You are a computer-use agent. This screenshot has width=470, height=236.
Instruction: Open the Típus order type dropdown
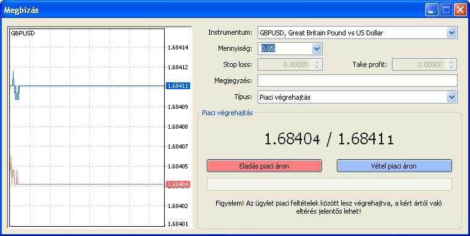pos(451,97)
